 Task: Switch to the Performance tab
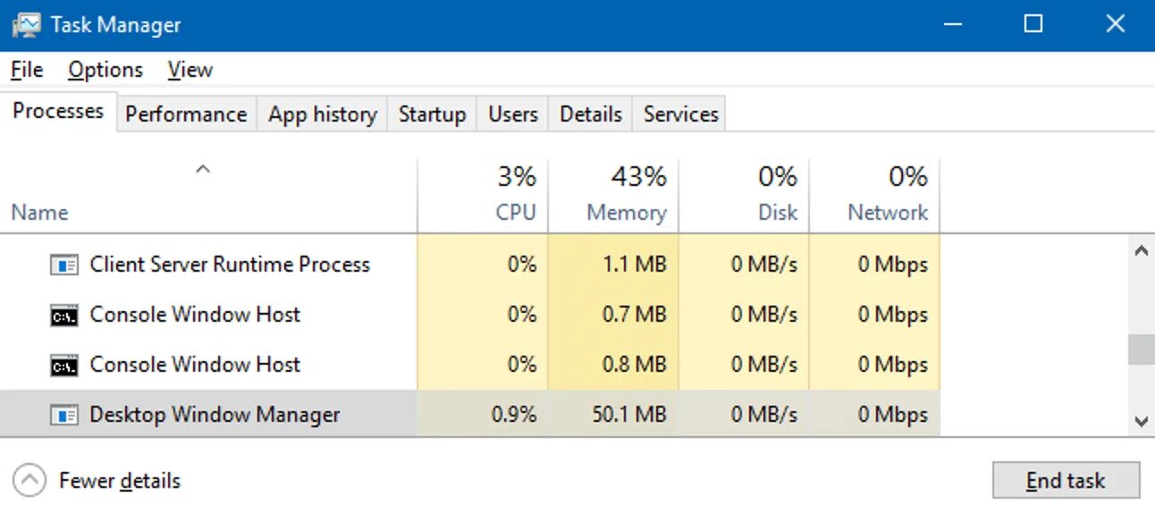click(186, 114)
